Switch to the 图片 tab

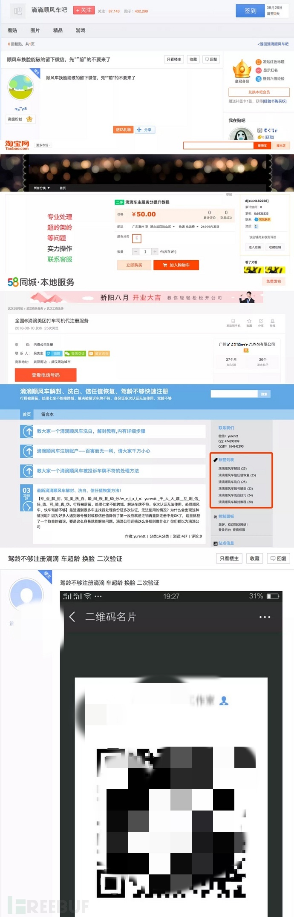point(35,30)
